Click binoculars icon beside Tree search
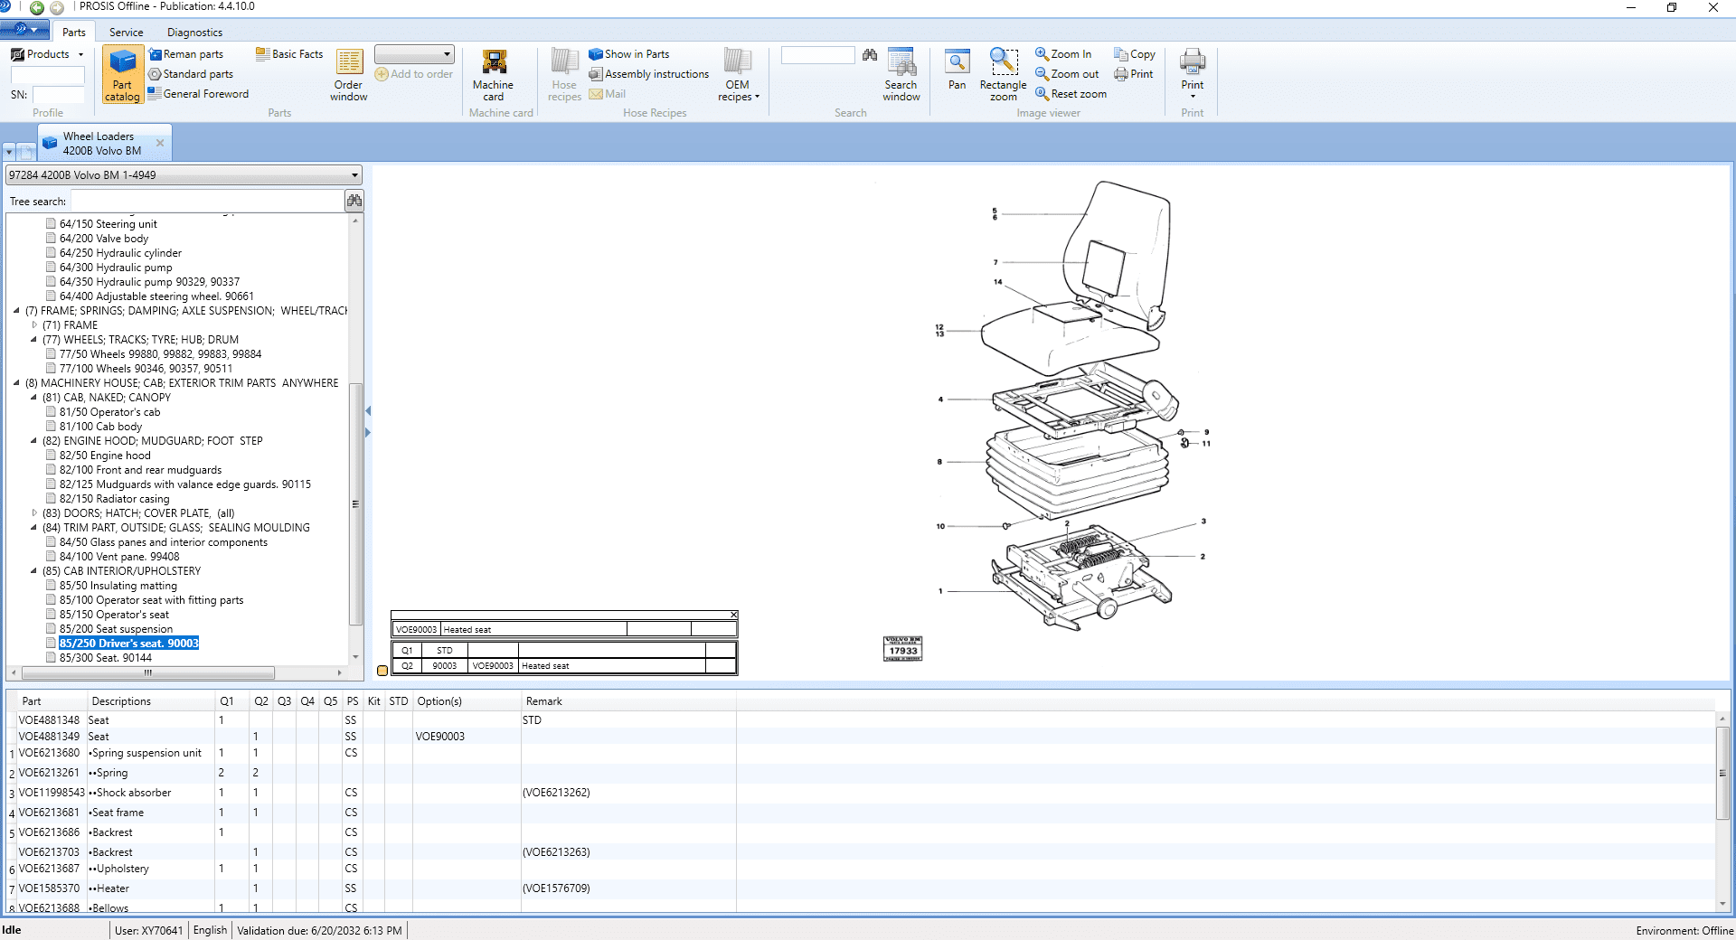The width and height of the screenshot is (1736, 940). [x=354, y=201]
